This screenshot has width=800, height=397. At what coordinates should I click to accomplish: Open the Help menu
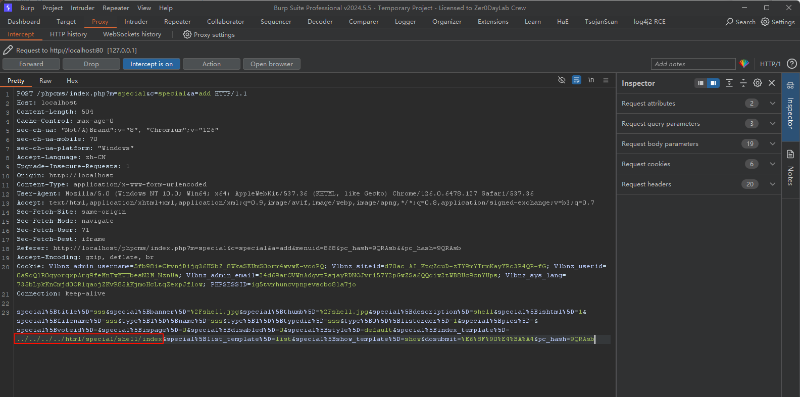click(x=166, y=8)
